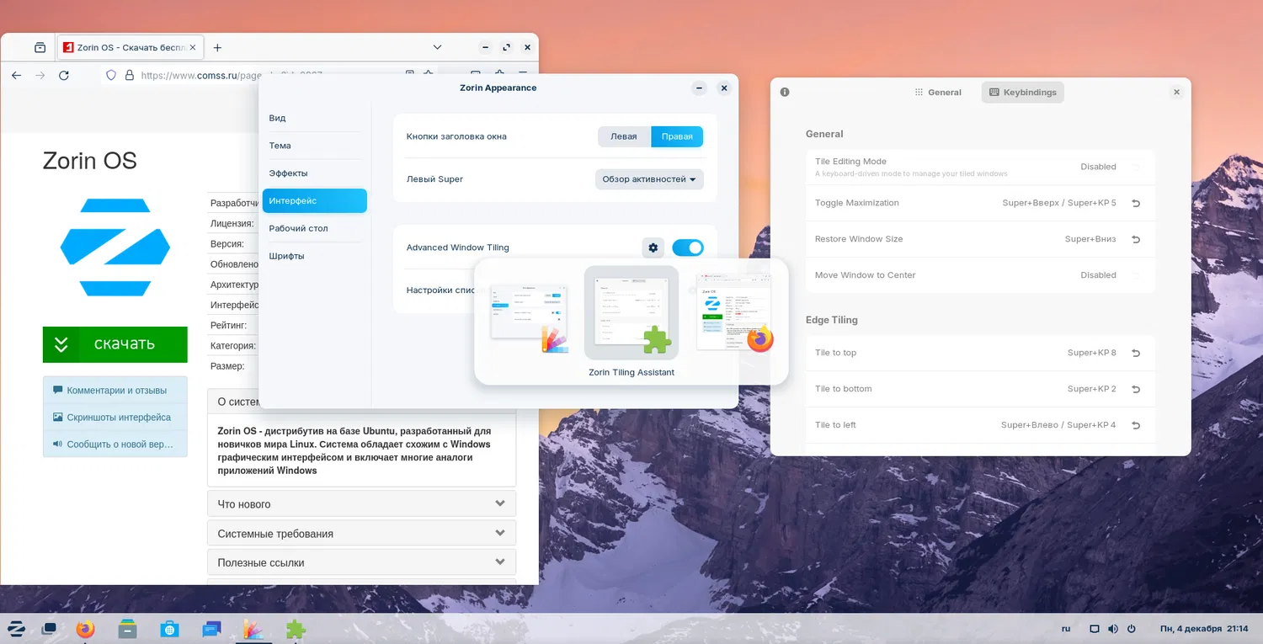
Task: Open a new Firefox tab with plus
Action: 217,48
